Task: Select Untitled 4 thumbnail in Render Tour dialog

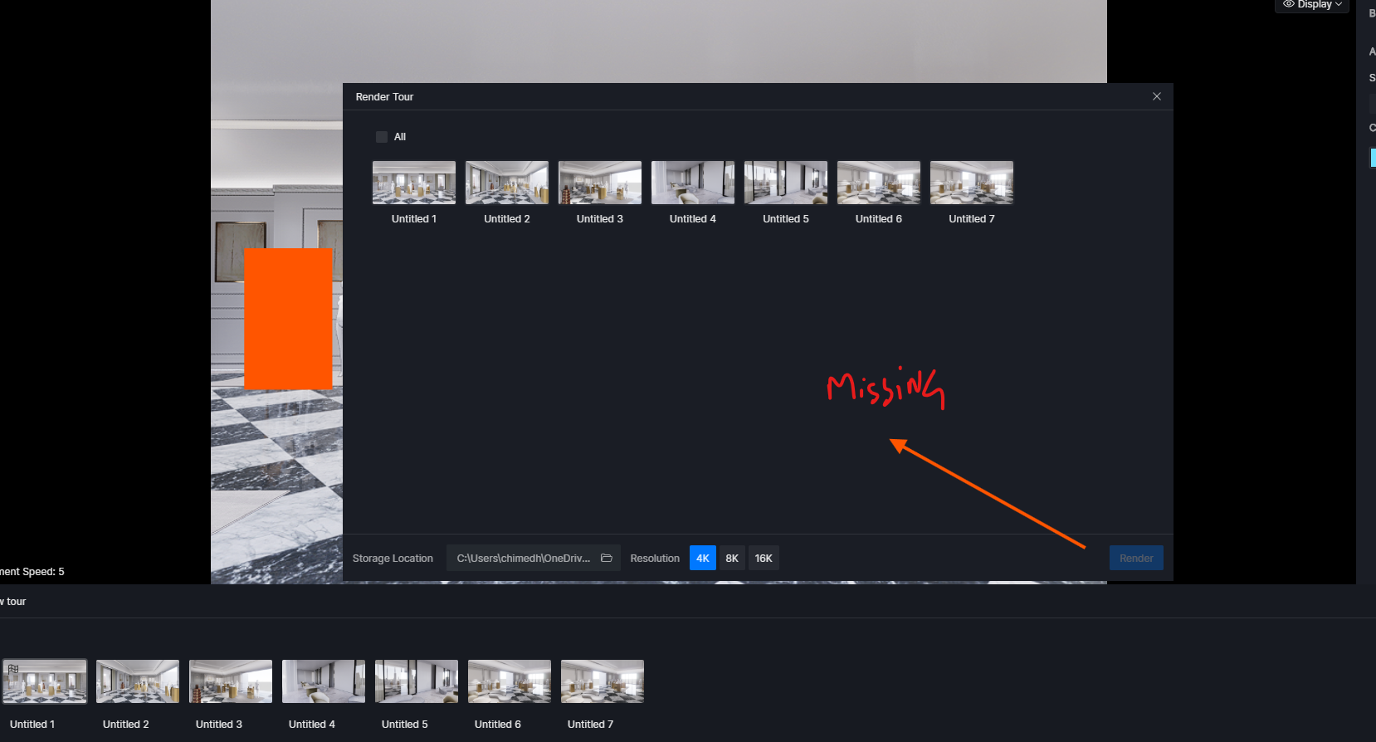Action: [693, 183]
